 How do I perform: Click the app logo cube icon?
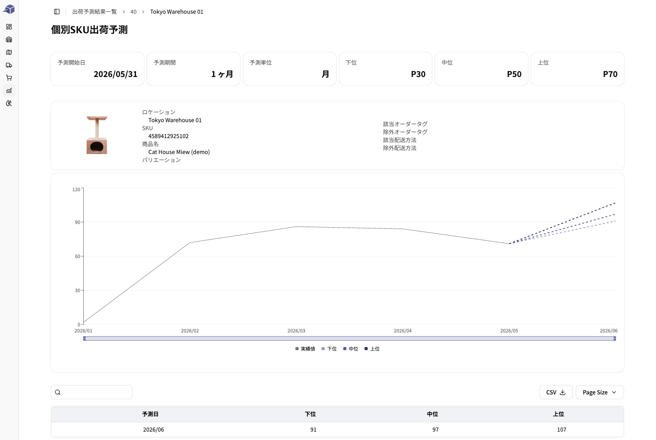(9, 9)
